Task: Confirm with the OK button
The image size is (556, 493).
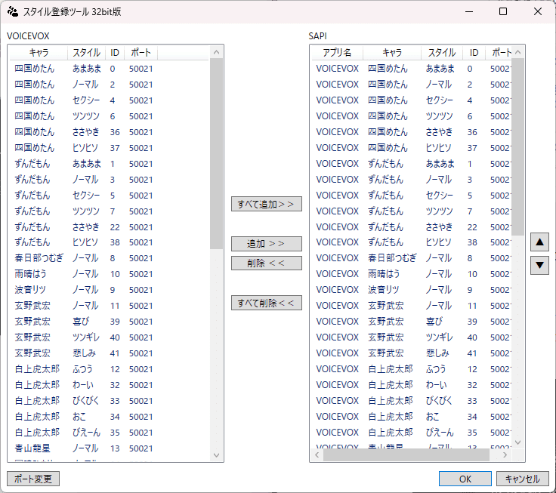Action: coord(465,479)
